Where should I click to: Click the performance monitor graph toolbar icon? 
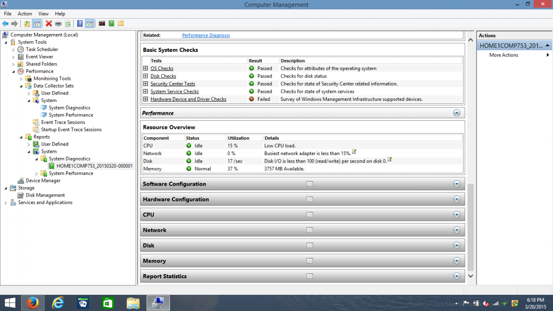tap(102, 24)
